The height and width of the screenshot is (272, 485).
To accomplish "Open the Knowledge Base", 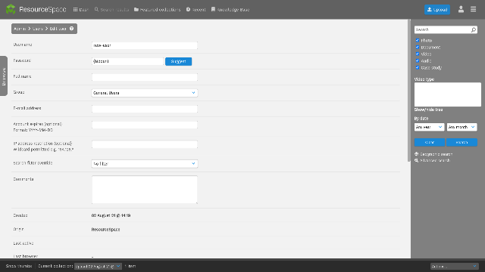I will pyautogui.click(x=230, y=10).
